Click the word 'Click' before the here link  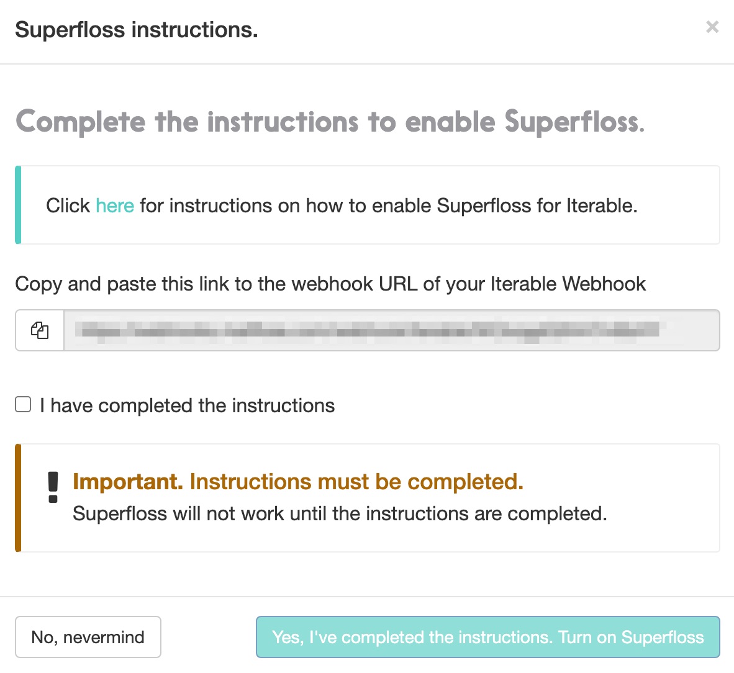coord(68,206)
